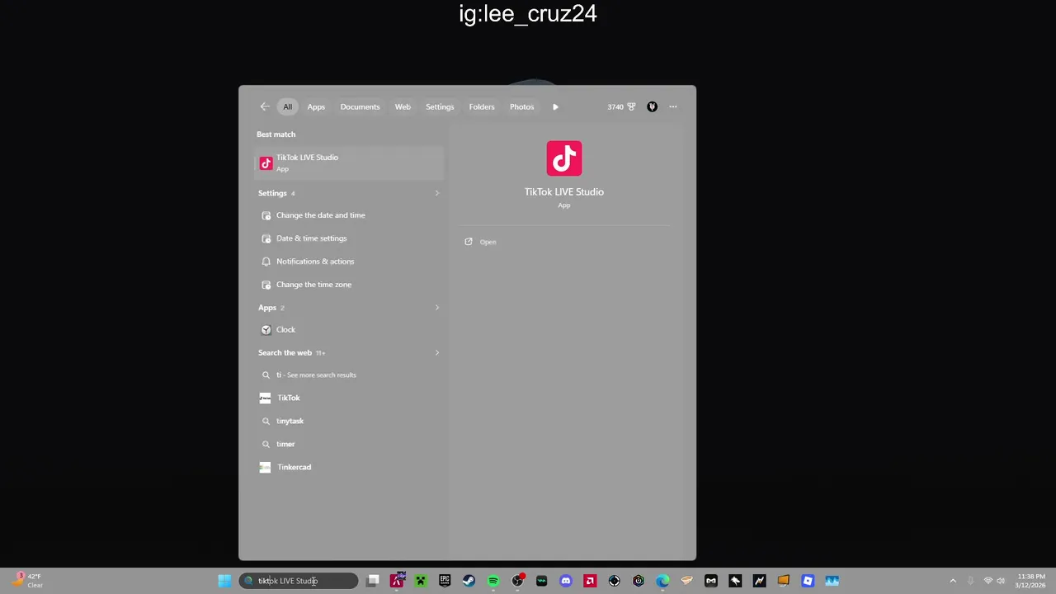The width and height of the screenshot is (1056, 594).
Task: Click the Search the web header
Action: tap(285, 352)
